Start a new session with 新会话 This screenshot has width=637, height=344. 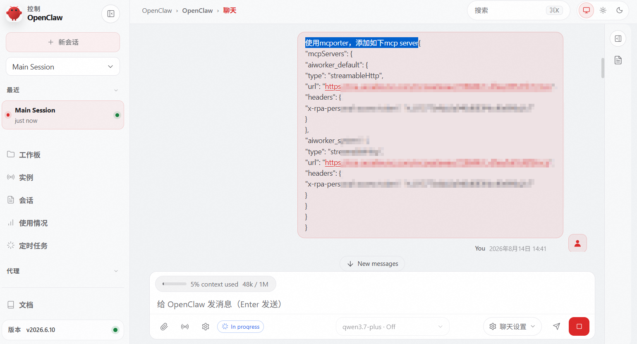tap(63, 42)
